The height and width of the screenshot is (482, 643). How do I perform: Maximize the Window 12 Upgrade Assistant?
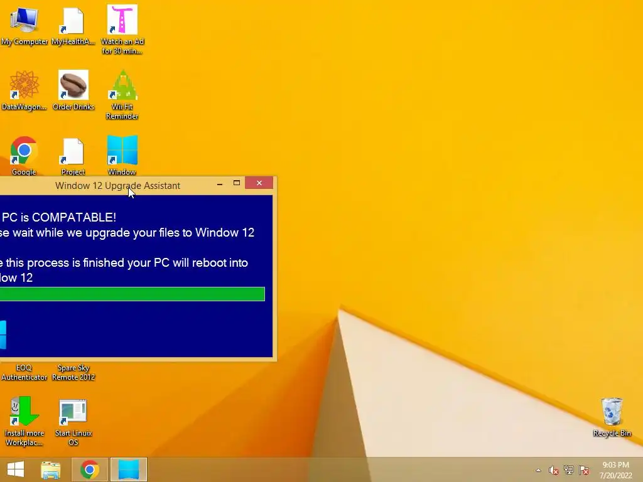click(x=237, y=183)
